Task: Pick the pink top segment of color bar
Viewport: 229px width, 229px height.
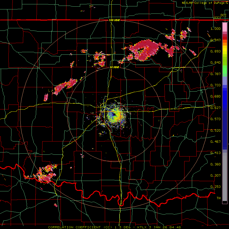Action: (x=225, y=27)
